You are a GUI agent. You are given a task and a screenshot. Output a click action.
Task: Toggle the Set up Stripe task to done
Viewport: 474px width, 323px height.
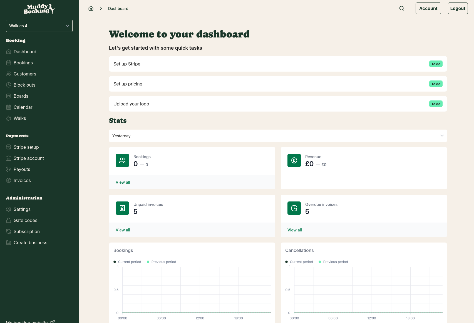(436, 64)
